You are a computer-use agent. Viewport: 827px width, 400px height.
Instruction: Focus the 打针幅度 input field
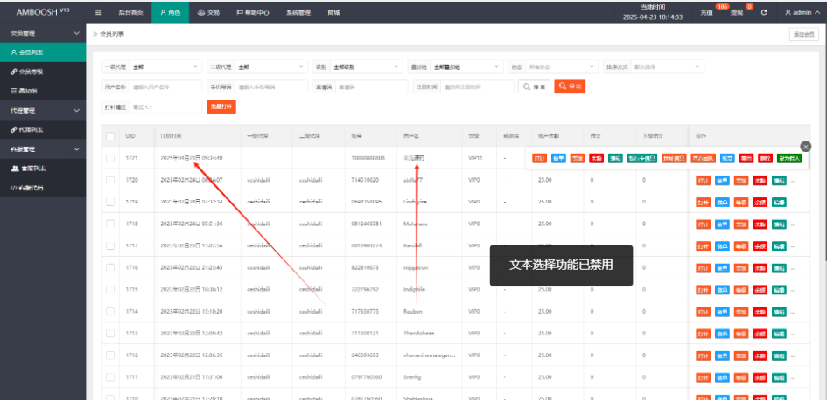tap(165, 107)
